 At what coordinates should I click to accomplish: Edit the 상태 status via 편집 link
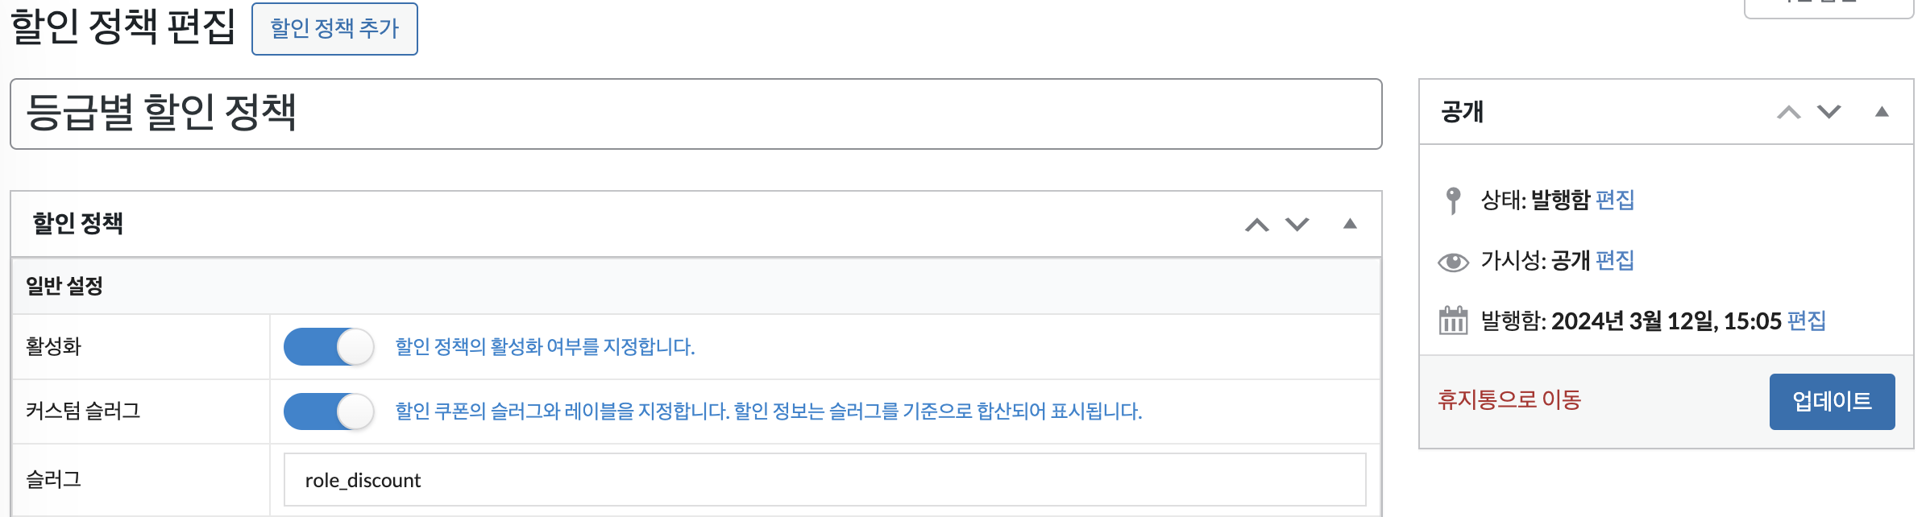pyautogui.click(x=1614, y=200)
